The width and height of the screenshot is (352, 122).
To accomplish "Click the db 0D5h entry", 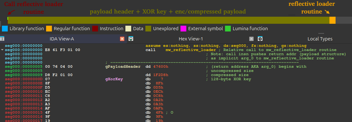I will [154, 88].
